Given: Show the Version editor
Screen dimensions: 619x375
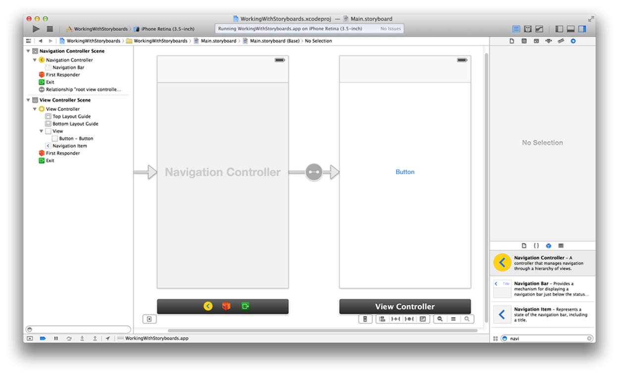Looking at the screenshot, I should coord(539,29).
